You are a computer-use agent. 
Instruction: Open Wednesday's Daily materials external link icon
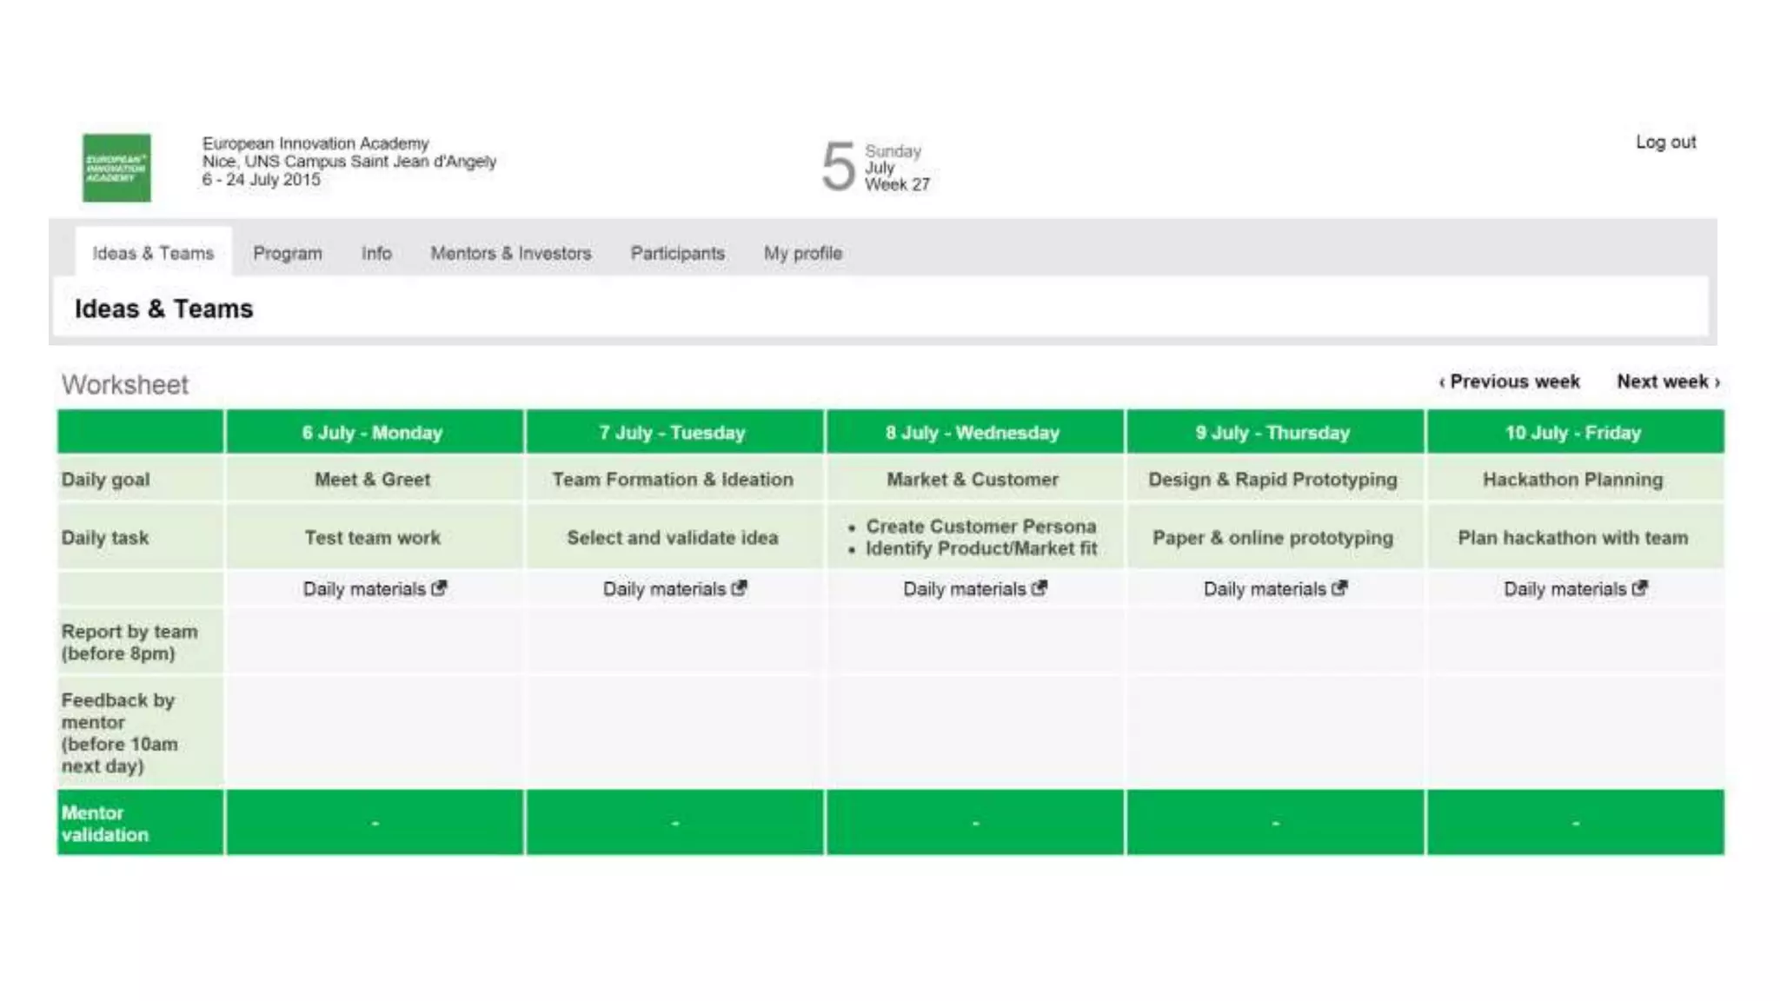pyautogui.click(x=1039, y=588)
